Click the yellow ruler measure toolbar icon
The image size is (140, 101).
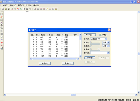(x=50, y=9)
